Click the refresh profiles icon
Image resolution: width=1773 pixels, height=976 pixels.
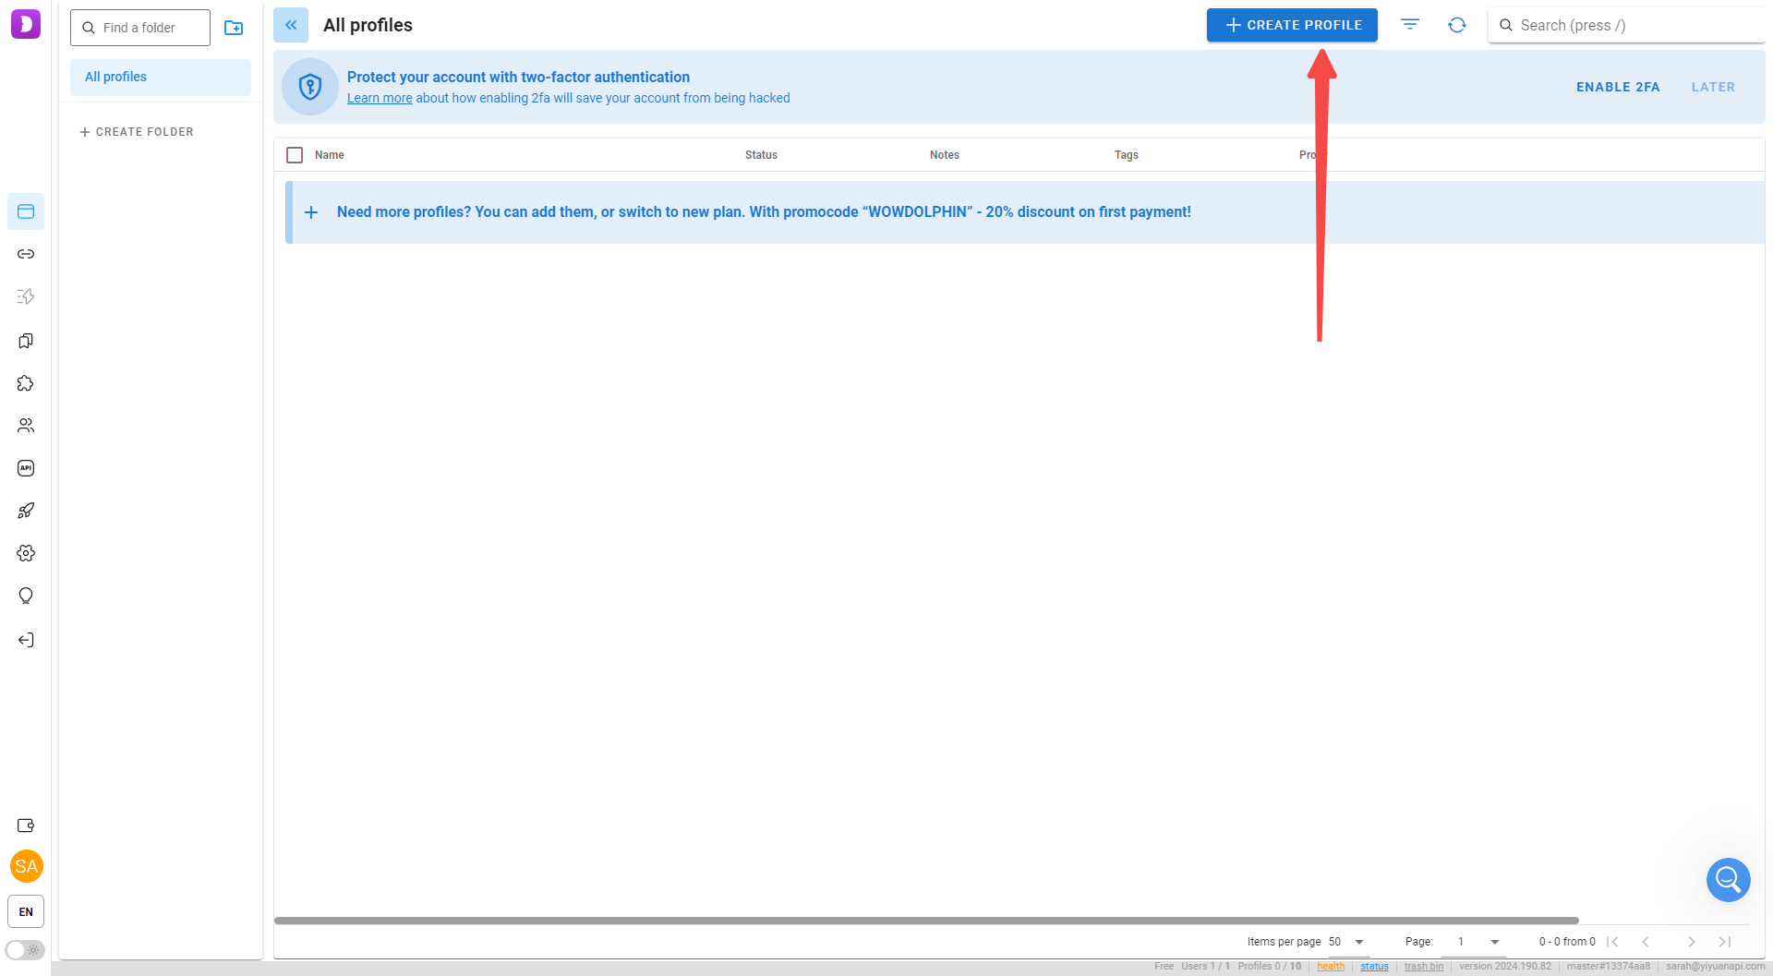(x=1457, y=25)
